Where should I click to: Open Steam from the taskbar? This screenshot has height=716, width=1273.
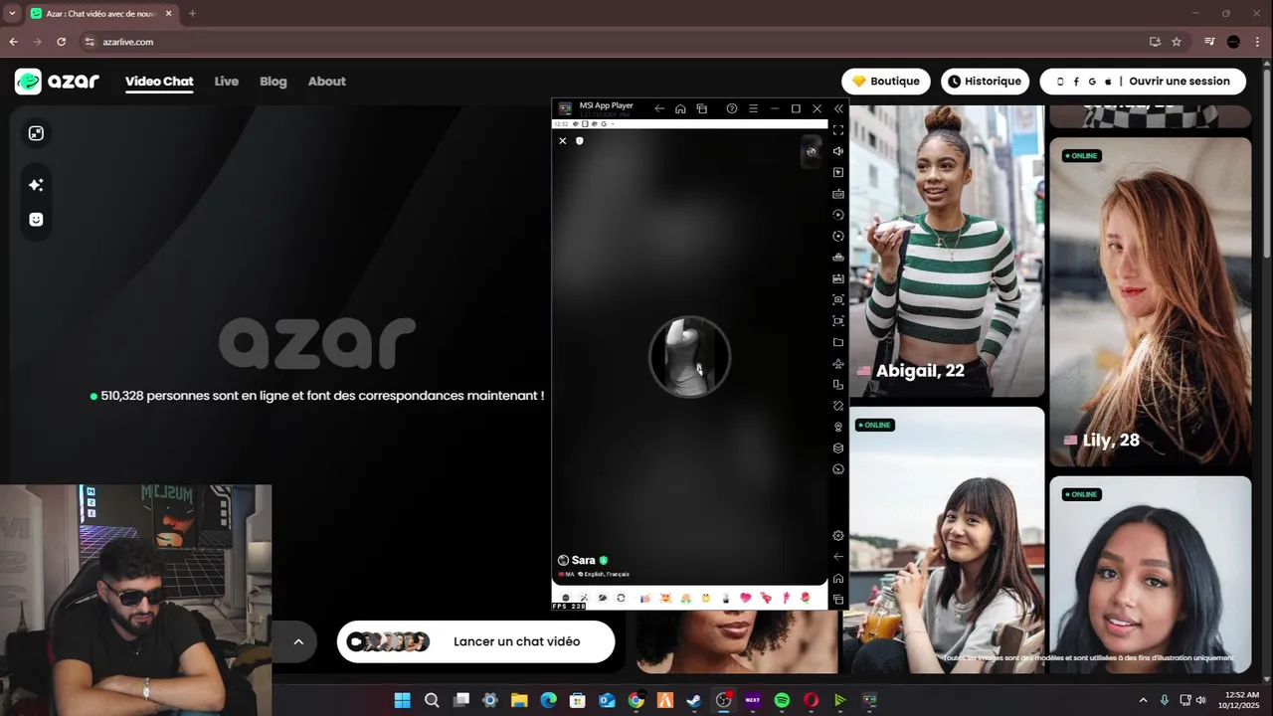[x=694, y=700]
